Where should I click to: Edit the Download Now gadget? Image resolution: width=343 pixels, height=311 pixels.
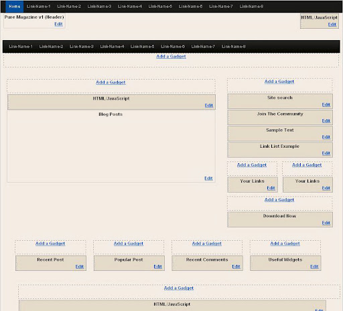click(x=326, y=223)
